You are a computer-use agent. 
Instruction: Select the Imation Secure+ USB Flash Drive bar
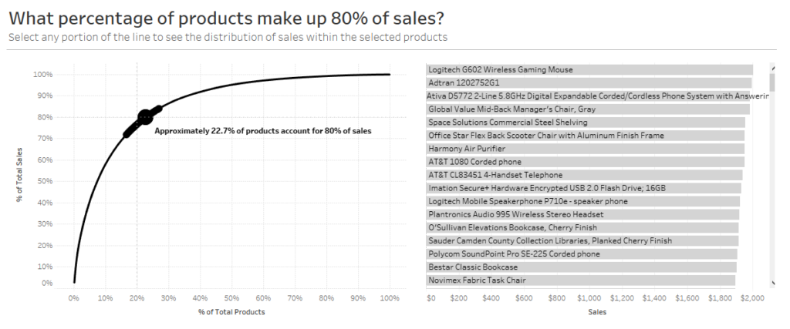click(583, 188)
